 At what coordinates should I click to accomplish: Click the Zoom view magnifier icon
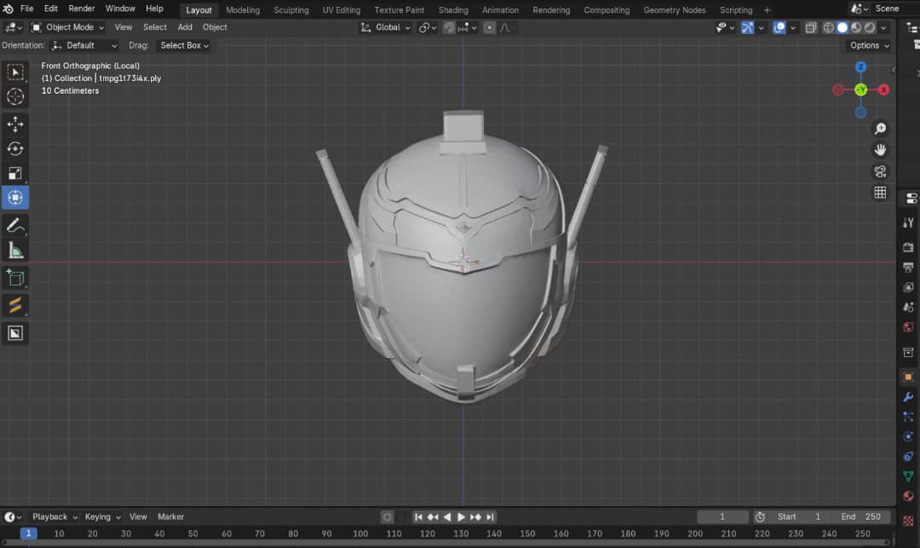coord(880,129)
